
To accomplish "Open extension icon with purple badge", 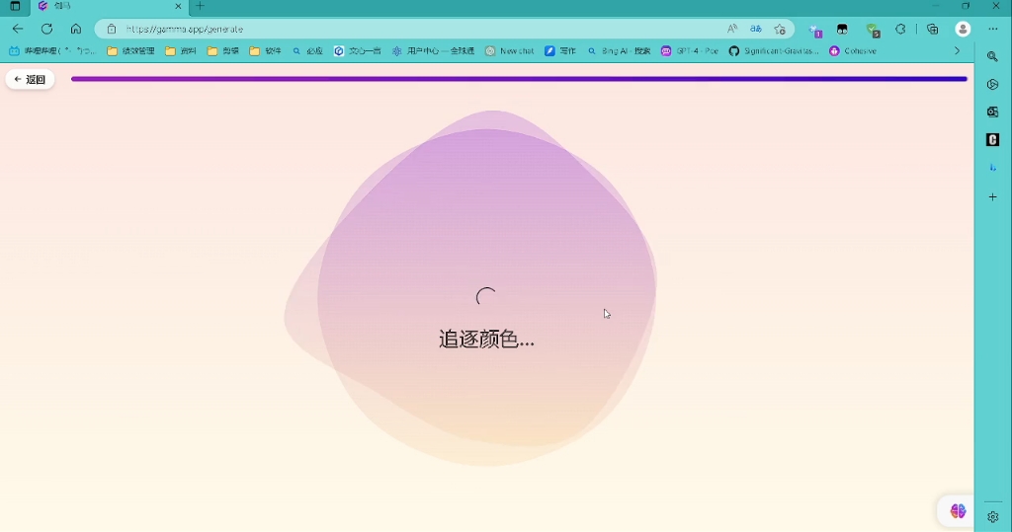I will [x=815, y=30].
